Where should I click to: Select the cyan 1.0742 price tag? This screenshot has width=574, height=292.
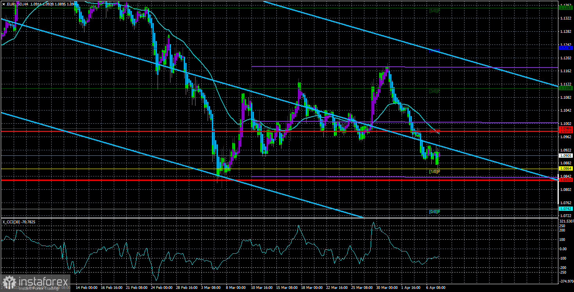point(566,209)
